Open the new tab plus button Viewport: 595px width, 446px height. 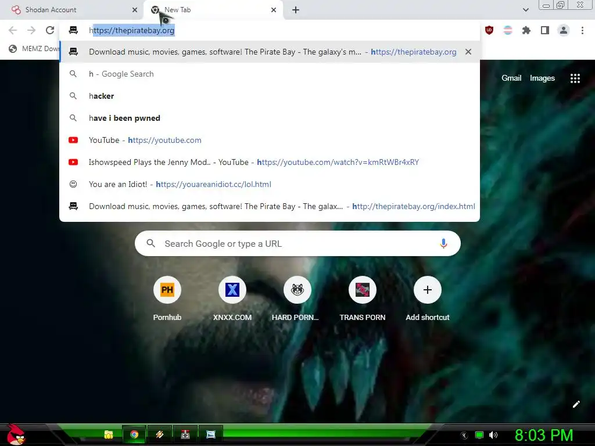(296, 10)
